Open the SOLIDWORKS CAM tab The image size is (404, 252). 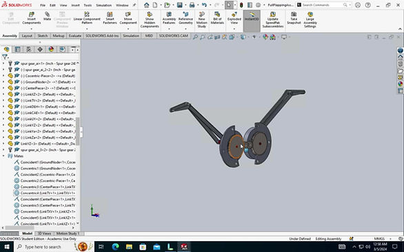174,36
